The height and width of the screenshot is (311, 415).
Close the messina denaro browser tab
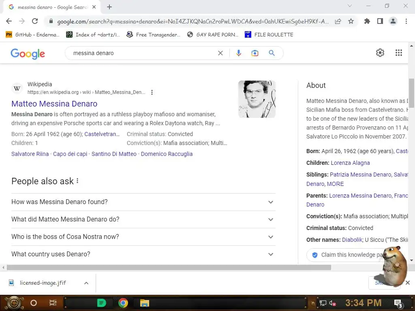(x=94, y=7)
